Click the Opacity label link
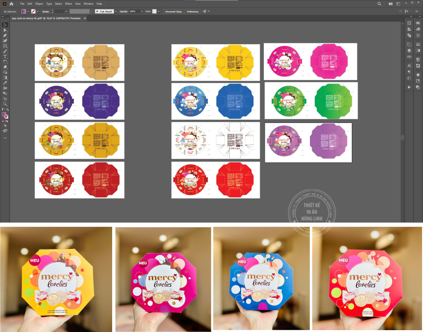423x332 pixels. [124, 11]
